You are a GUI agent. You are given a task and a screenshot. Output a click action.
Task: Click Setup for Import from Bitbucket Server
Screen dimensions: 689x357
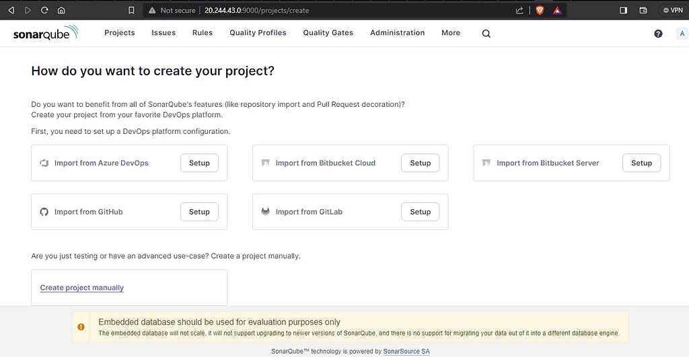point(641,163)
